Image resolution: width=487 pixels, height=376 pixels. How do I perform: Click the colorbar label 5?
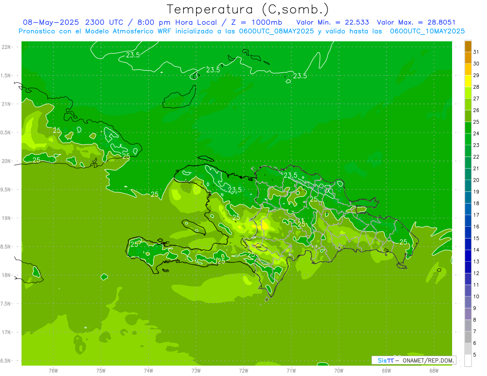(x=475, y=355)
